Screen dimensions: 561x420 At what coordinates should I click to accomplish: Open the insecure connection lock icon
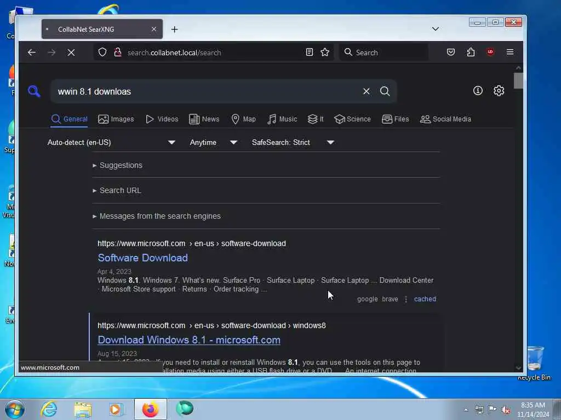tap(118, 52)
